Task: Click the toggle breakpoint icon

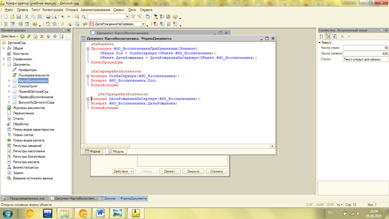Action: tap(155, 24)
